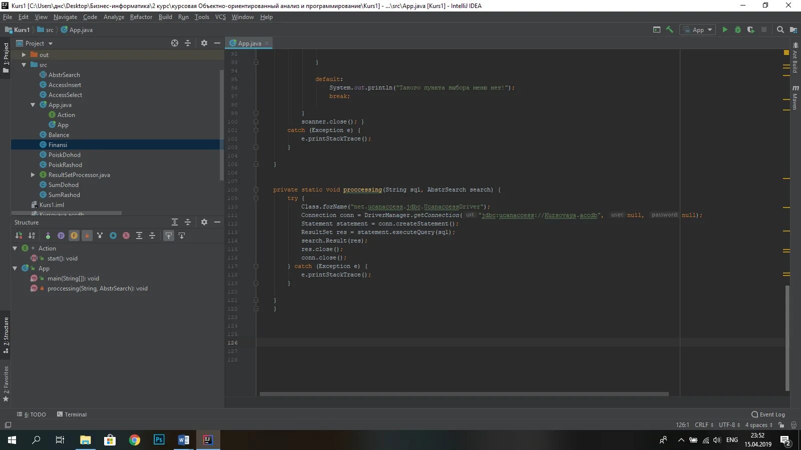Open the Refactor menu
Image resolution: width=801 pixels, height=450 pixels.
pyautogui.click(x=141, y=17)
